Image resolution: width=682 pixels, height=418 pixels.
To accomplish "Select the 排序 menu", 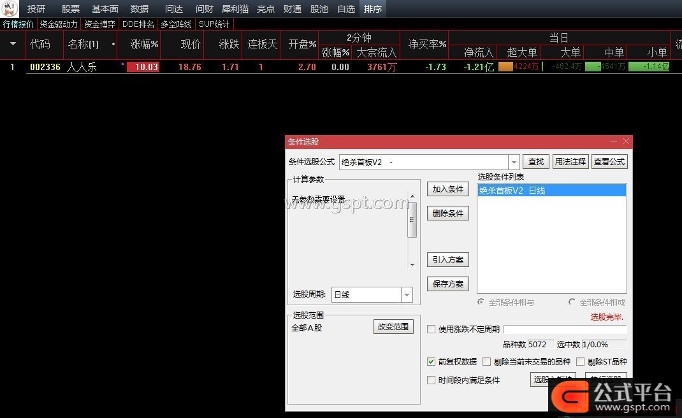I will click(x=373, y=9).
